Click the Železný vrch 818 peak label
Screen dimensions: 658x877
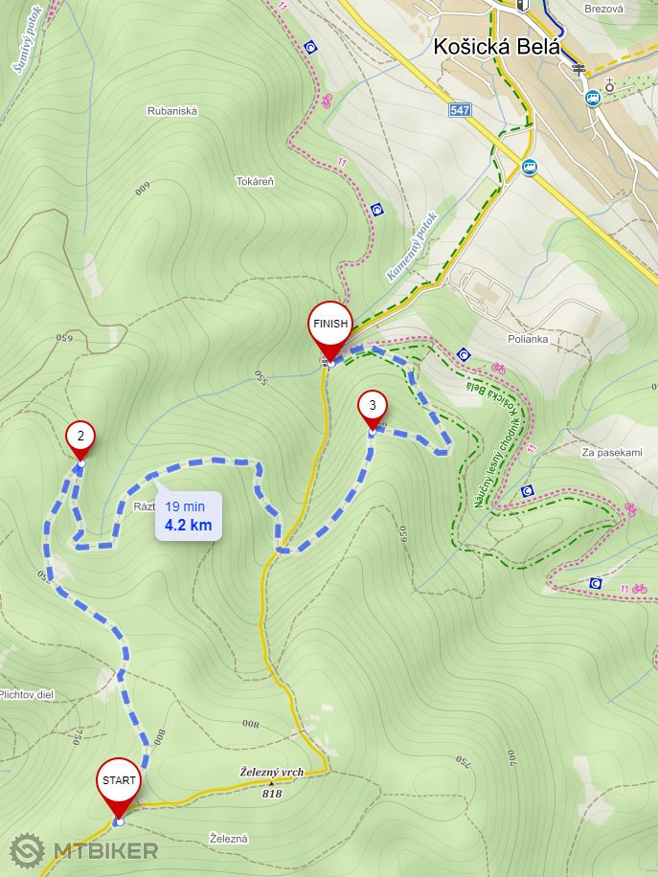pyautogui.click(x=272, y=781)
